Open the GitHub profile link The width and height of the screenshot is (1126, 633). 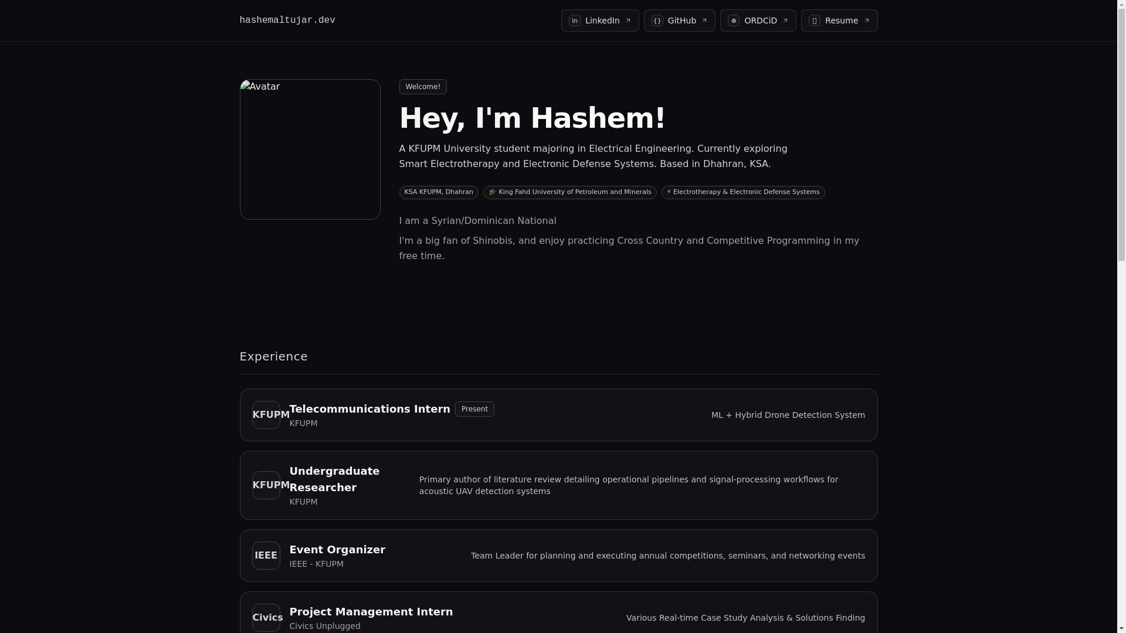pyautogui.click(x=680, y=21)
